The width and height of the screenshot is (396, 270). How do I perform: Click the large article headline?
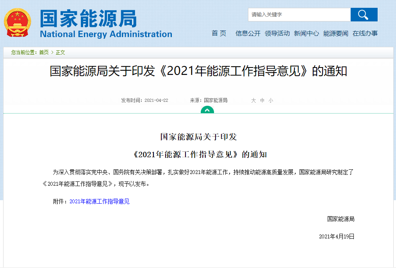point(198,71)
